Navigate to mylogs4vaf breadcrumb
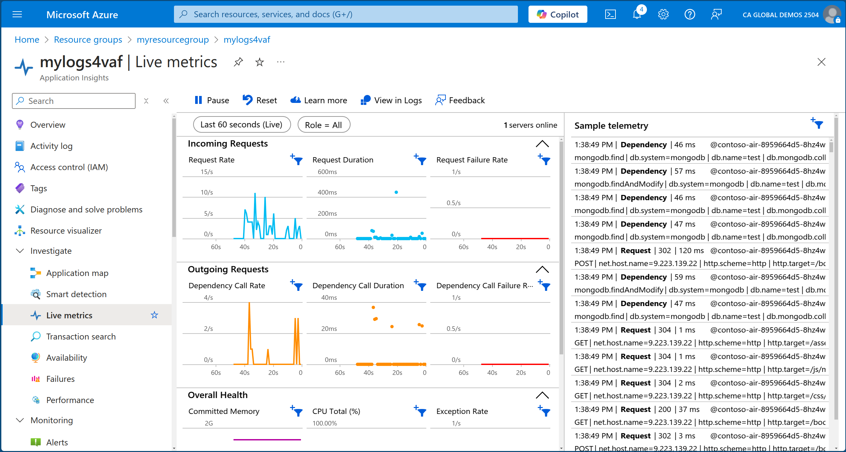 247,40
